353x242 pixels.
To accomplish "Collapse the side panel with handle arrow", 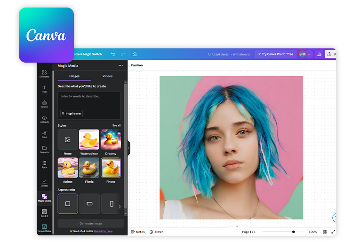I will click(x=128, y=148).
